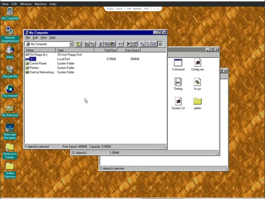Sort by the Total Size column header
265x199 pixels.
106,50
